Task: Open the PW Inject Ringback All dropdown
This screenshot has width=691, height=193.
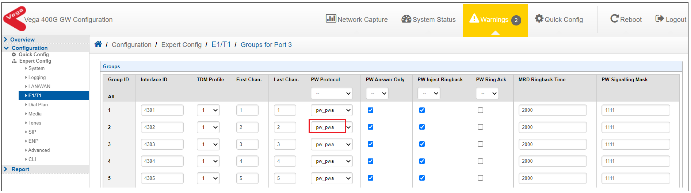Action: pyautogui.click(x=429, y=93)
